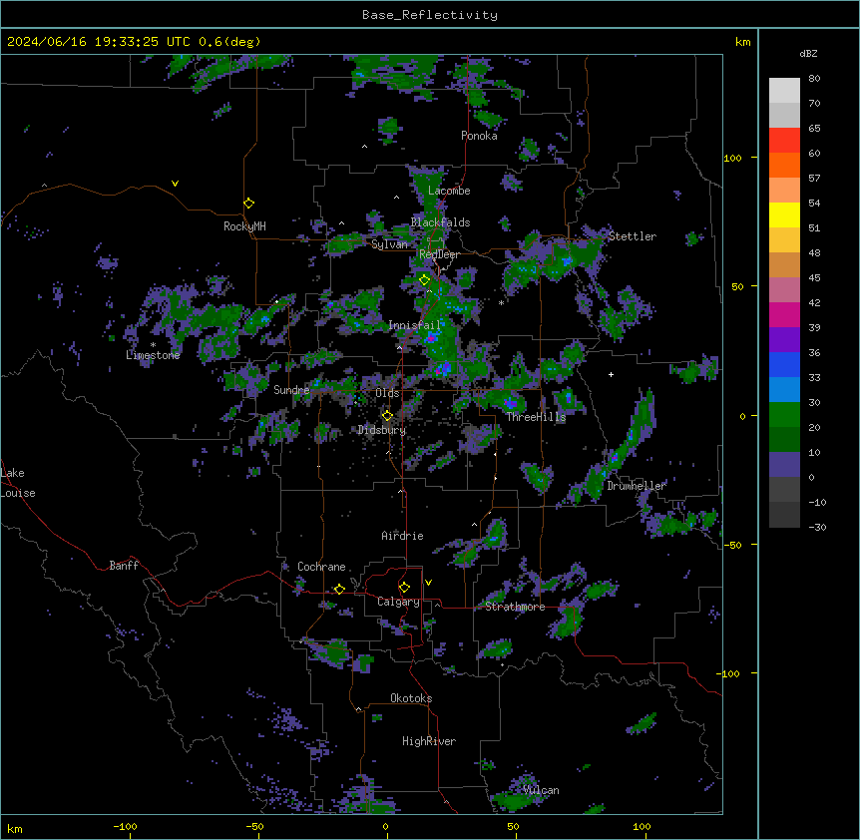Click the Blackfalds city label
This screenshot has height=840, width=860.
coord(440,222)
